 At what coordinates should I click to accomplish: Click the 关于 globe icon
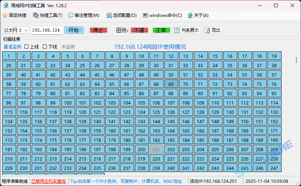190,15
